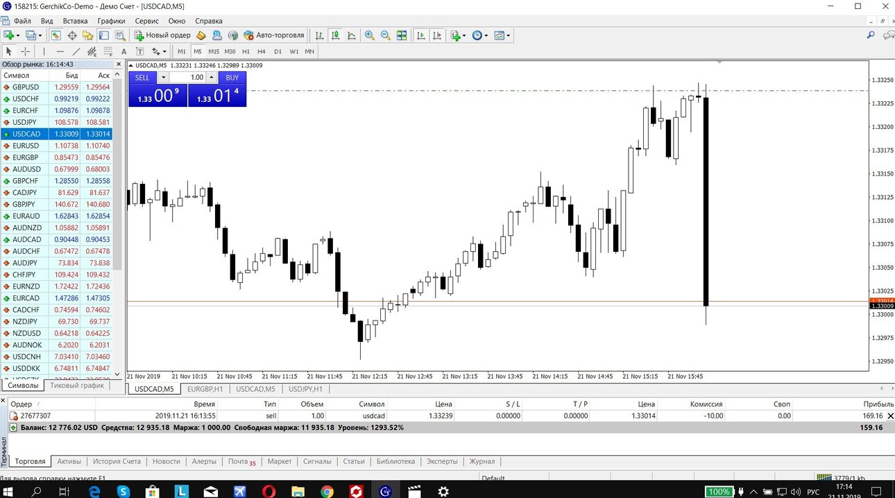Toggle the Terminal panel icon

pyautogui.click(x=103, y=35)
